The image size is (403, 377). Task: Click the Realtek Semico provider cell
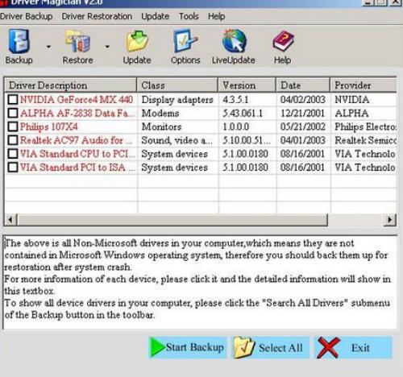pyautogui.click(x=365, y=140)
